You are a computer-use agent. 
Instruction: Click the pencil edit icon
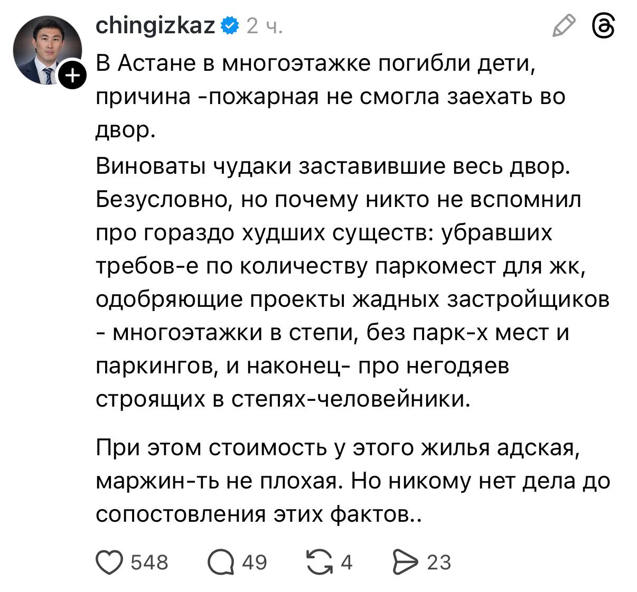[563, 26]
